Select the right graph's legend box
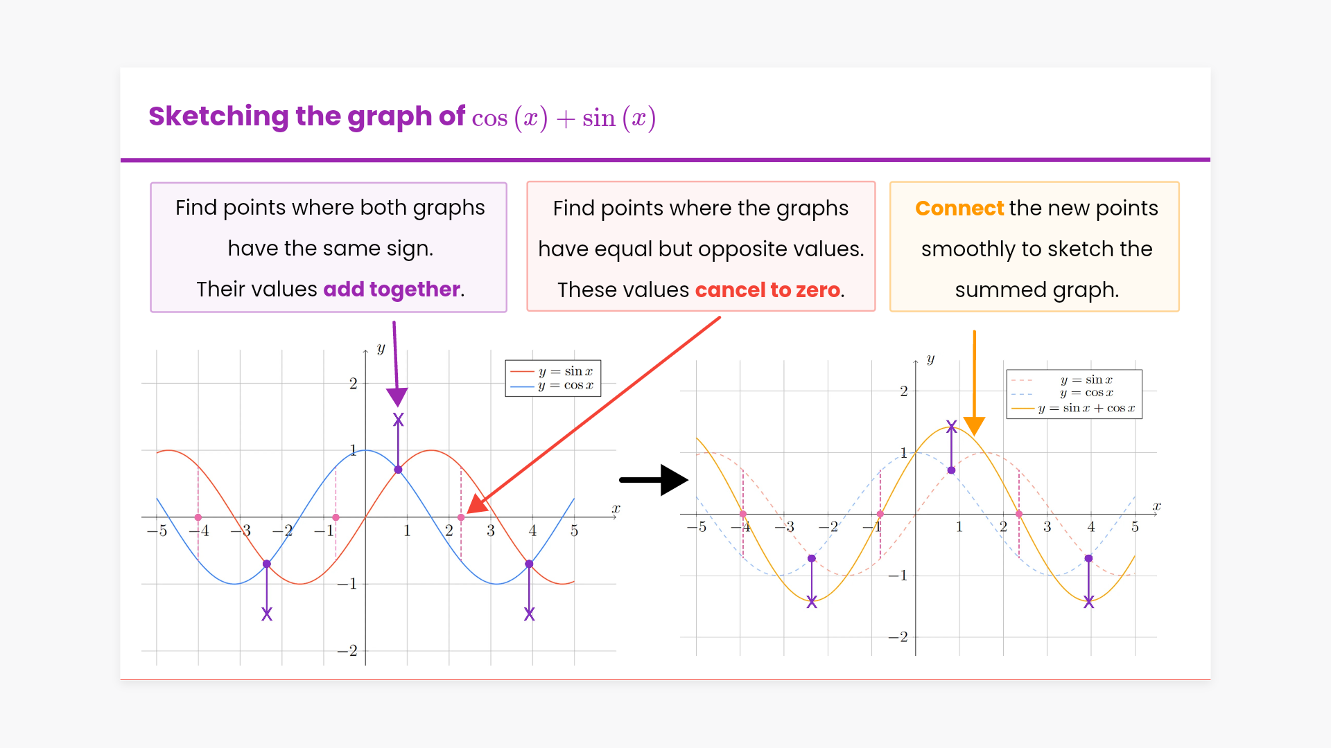 pyautogui.click(x=1074, y=394)
